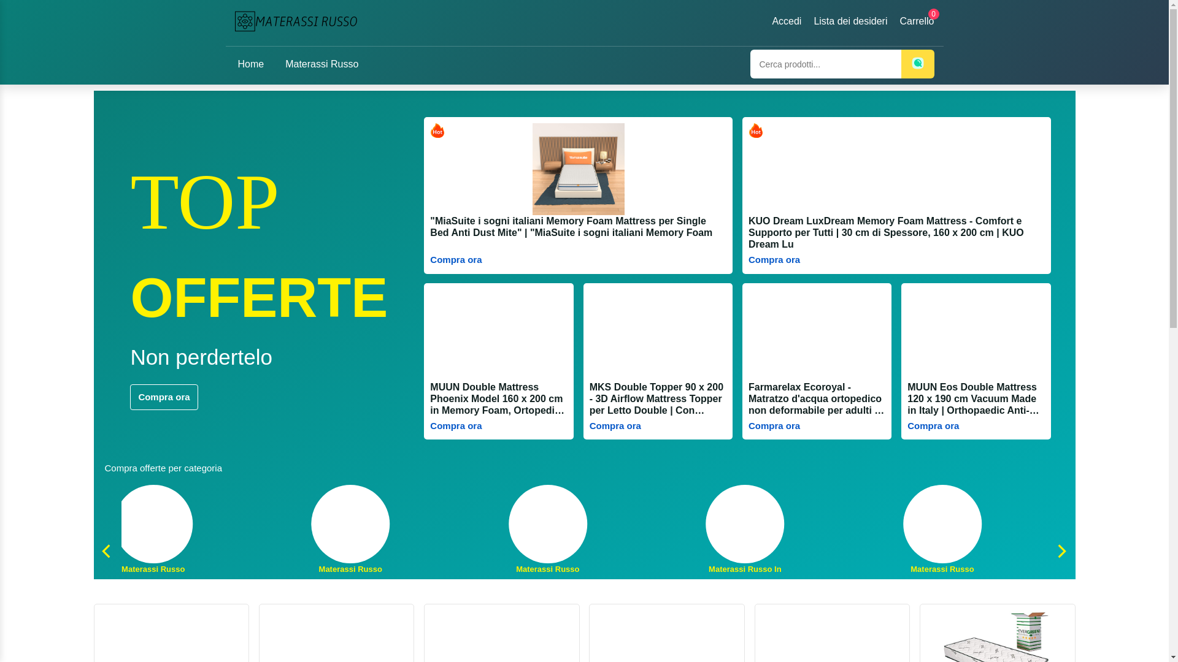
Task: Open Lista dei desideri
Action: click(850, 21)
